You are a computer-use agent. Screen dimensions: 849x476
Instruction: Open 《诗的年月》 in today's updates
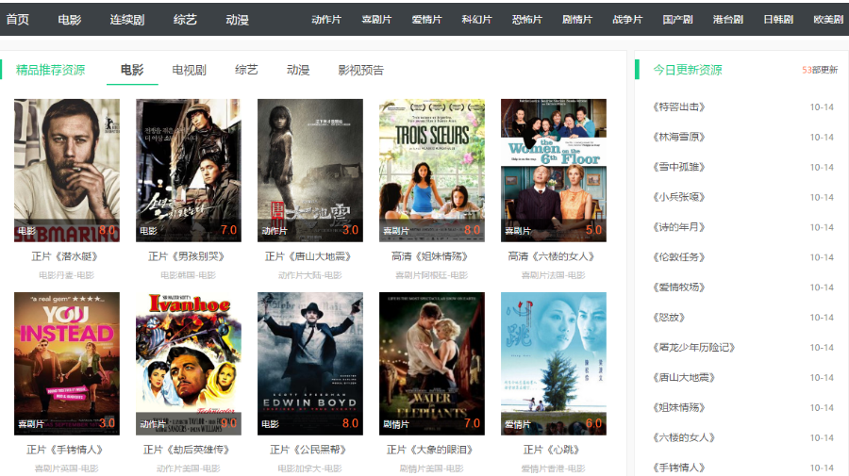tap(679, 227)
